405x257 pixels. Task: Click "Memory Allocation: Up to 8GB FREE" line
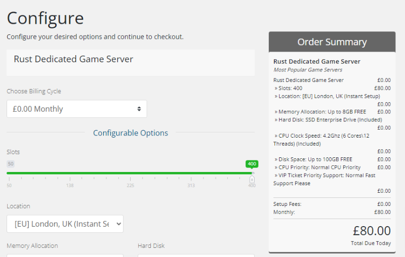click(x=320, y=112)
